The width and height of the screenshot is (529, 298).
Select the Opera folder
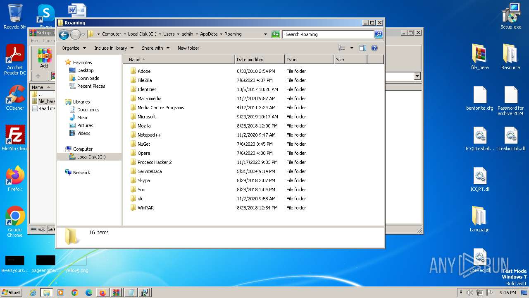pos(144,153)
